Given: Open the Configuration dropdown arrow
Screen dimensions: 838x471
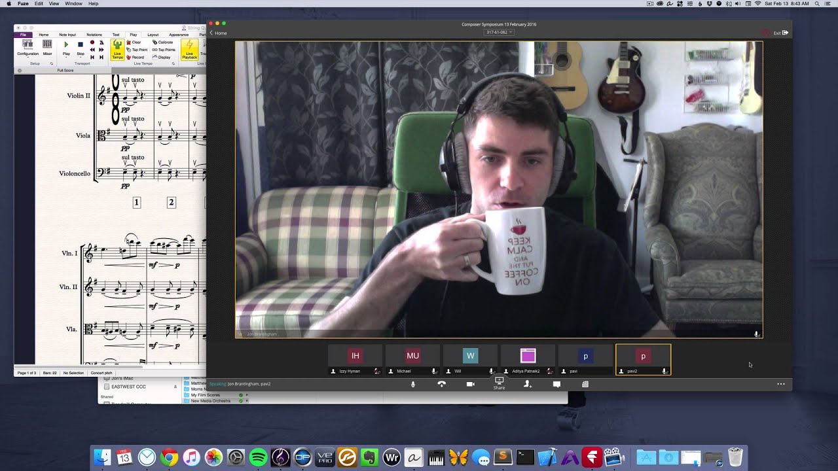Looking at the screenshot, I should pyautogui.click(x=27, y=58).
